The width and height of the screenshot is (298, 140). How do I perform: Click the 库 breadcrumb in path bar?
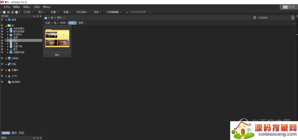(x=52, y=17)
